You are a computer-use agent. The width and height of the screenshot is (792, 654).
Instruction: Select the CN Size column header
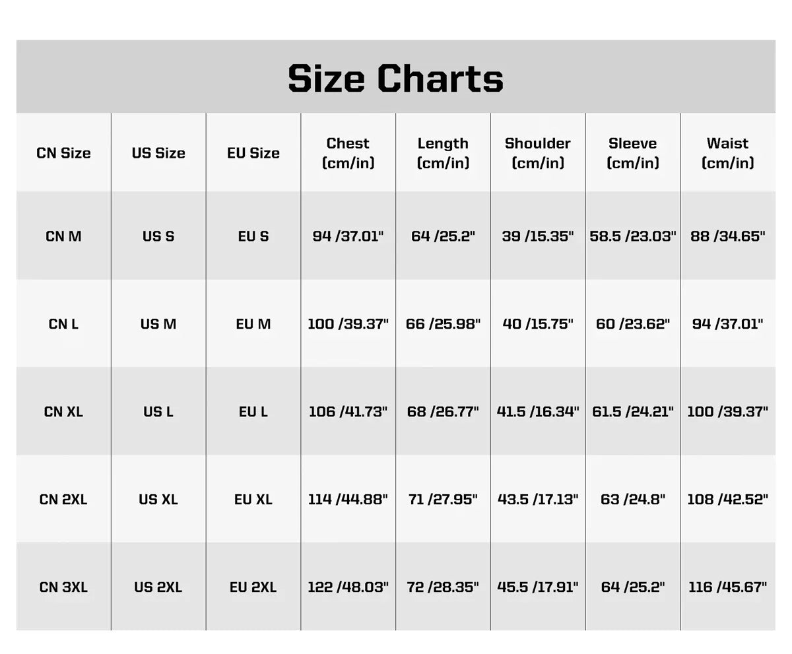pyautogui.click(x=63, y=153)
